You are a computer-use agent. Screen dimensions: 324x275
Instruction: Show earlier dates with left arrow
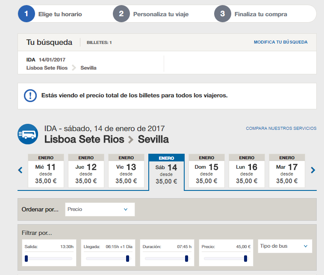pos(20,170)
